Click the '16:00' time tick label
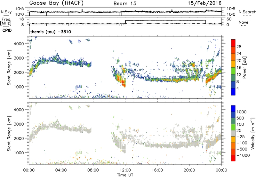Image resolution: width=256 pixels, height=177 pixels. 157,170
